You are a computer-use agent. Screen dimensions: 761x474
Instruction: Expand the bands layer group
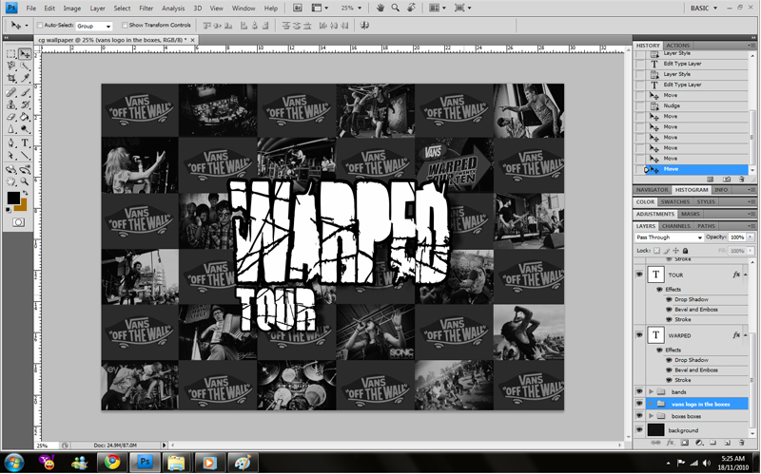click(651, 391)
